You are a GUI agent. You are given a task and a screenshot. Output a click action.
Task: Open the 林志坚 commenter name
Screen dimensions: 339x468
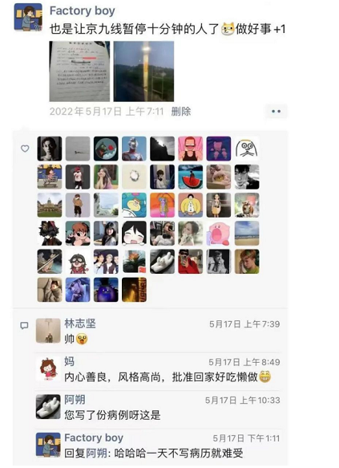[x=80, y=324]
